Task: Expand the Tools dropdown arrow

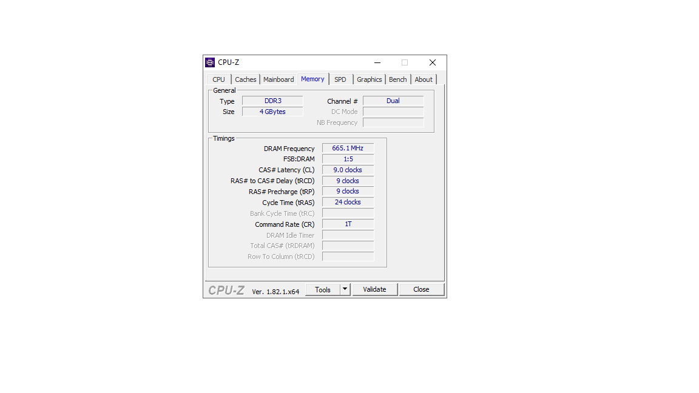Action: tap(345, 290)
